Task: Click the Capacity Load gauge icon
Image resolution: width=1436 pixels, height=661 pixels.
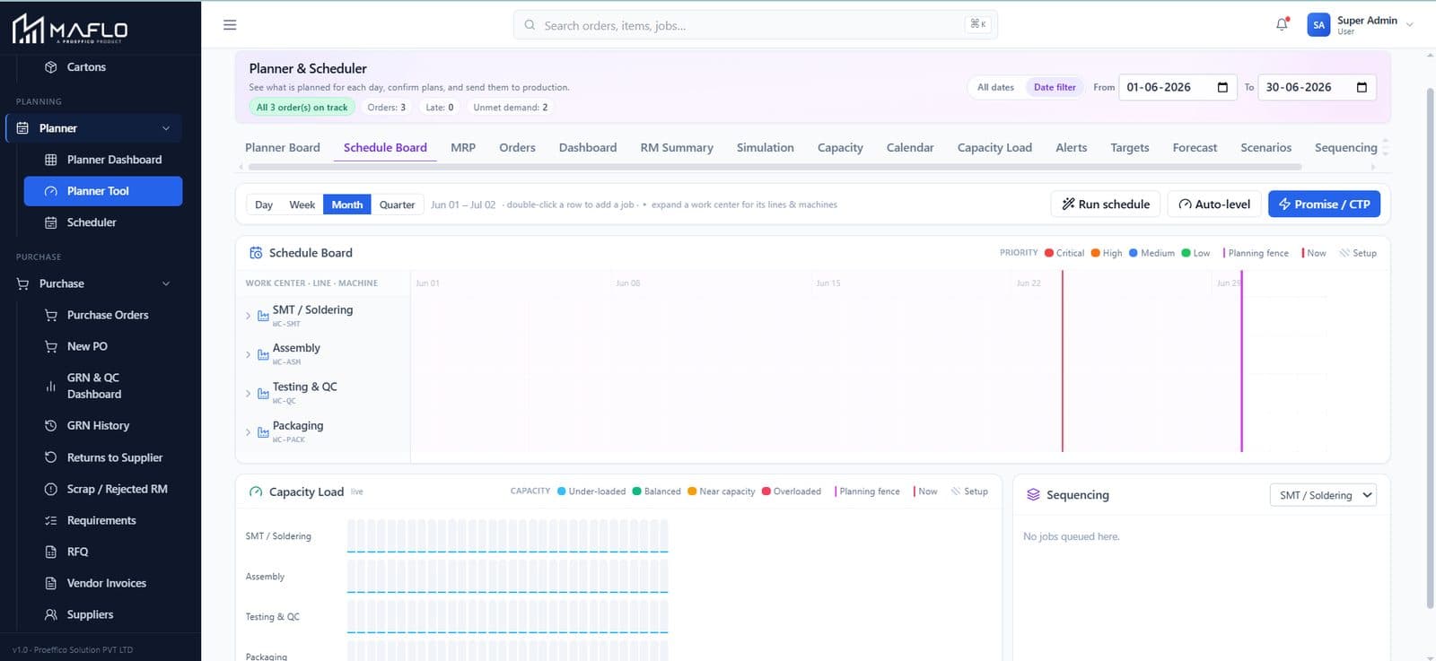Action: coord(256,491)
